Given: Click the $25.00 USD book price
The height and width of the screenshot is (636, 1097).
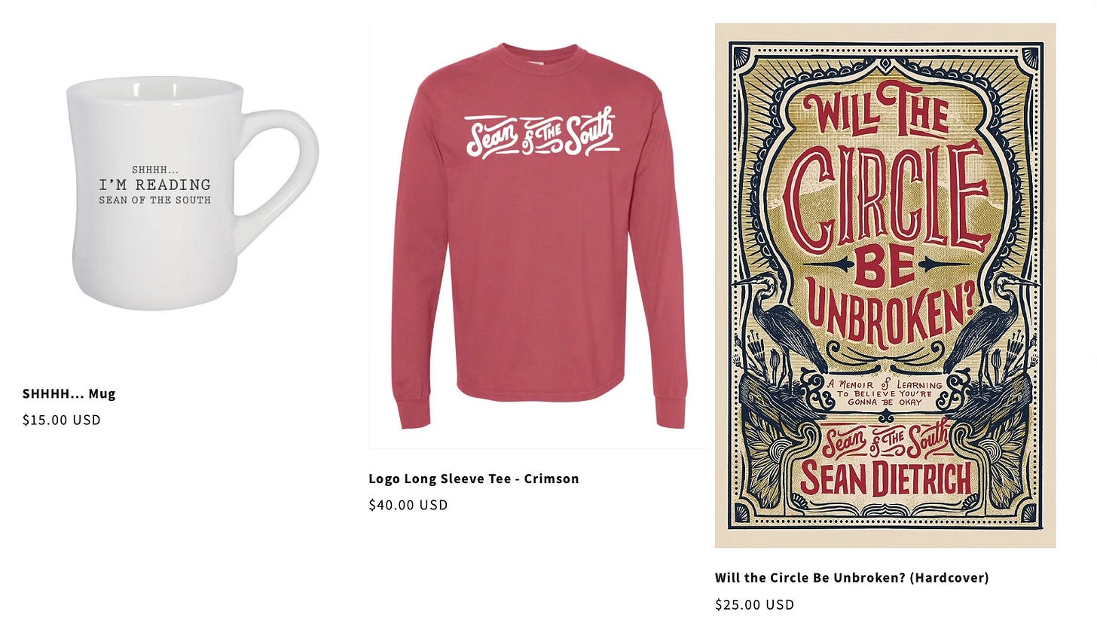Looking at the screenshot, I should [755, 604].
